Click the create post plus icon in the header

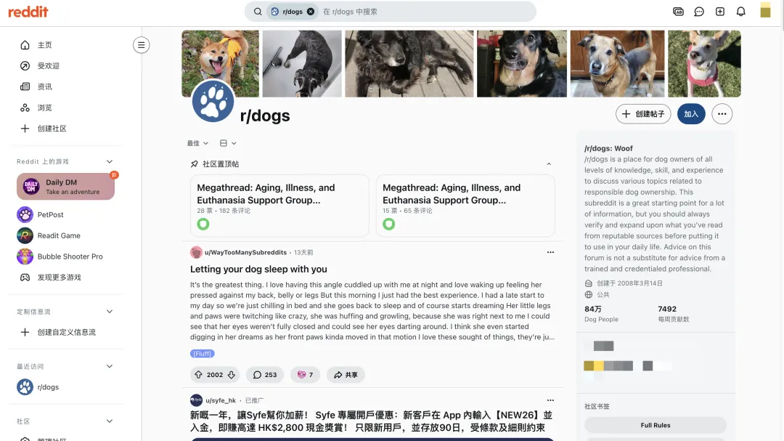coord(720,12)
